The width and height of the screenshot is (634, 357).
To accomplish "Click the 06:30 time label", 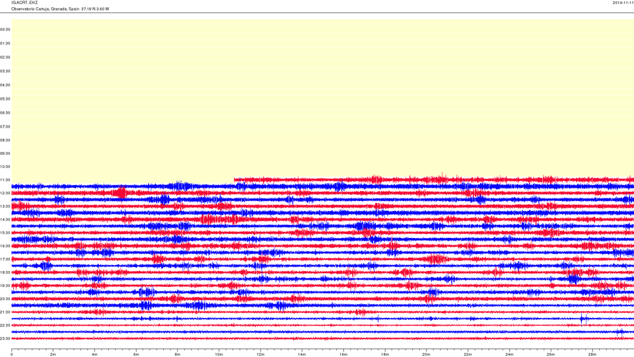I will [5, 112].
